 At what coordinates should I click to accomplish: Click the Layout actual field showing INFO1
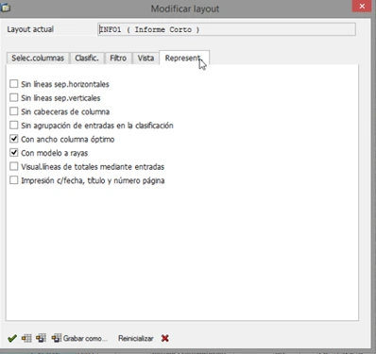(x=227, y=29)
